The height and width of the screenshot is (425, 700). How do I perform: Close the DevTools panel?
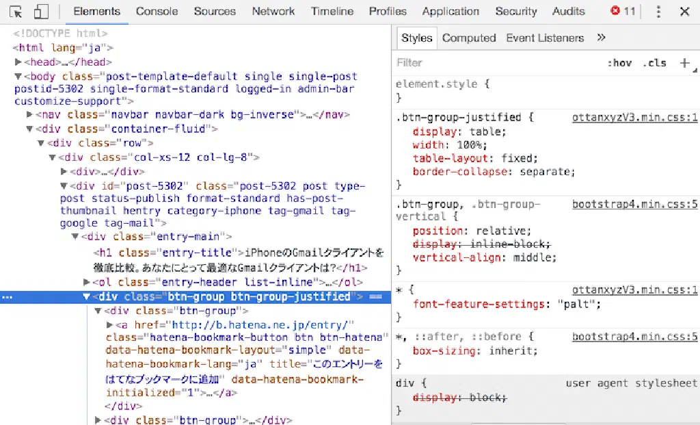684,12
